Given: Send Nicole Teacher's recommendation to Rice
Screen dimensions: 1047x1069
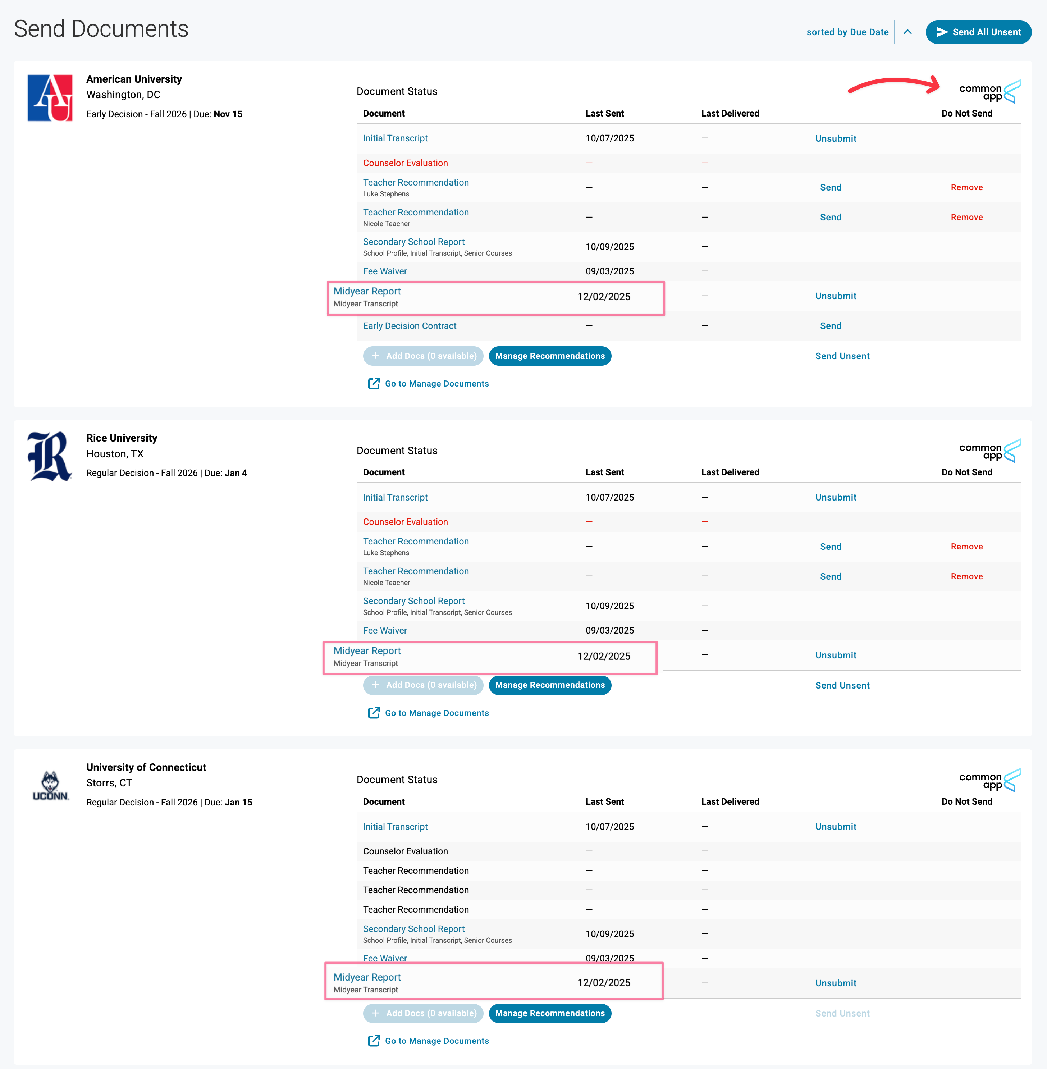Looking at the screenshot, I should [830, 576].
